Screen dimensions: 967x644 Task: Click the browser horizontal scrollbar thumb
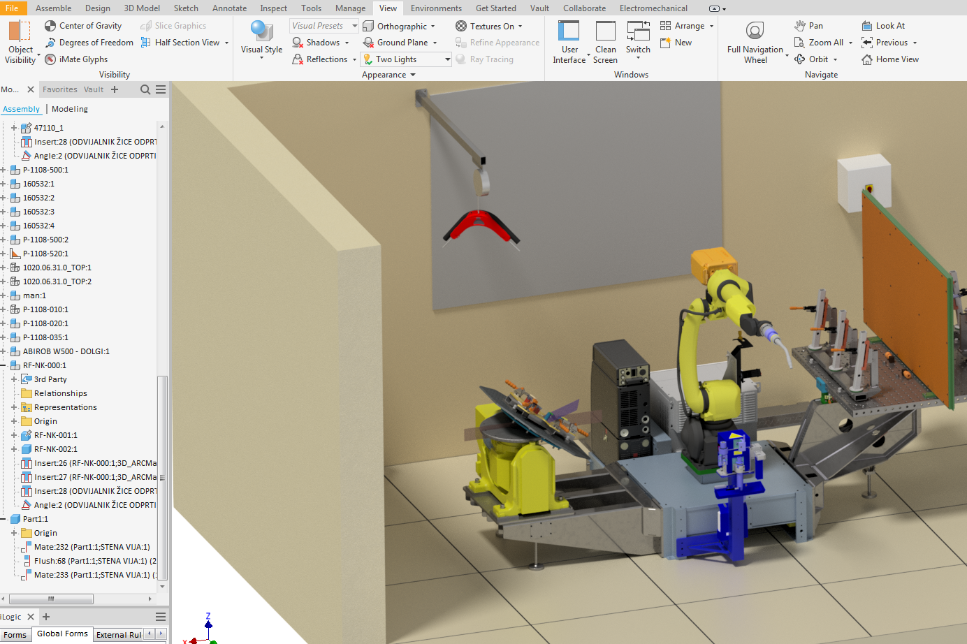tap(51, 599)
